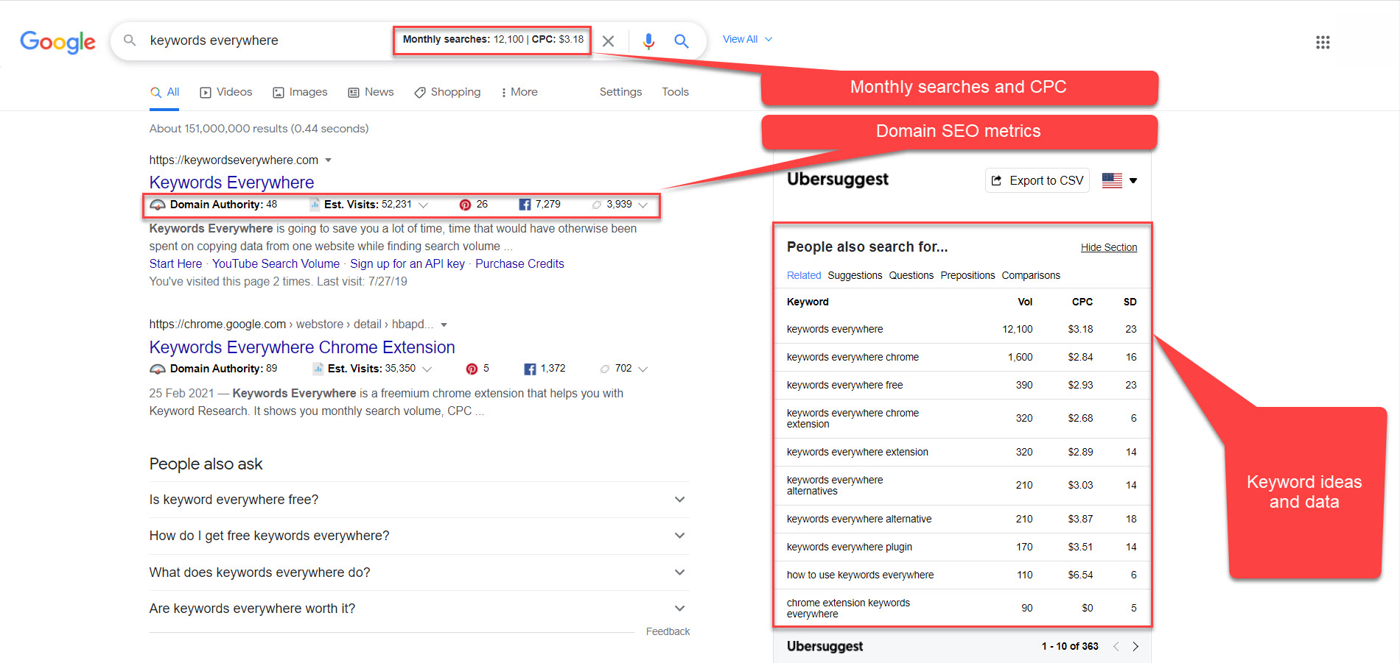Open the US flag country dropdown
This screenshot has height=663, width=1400.
tap(1119, 180)
